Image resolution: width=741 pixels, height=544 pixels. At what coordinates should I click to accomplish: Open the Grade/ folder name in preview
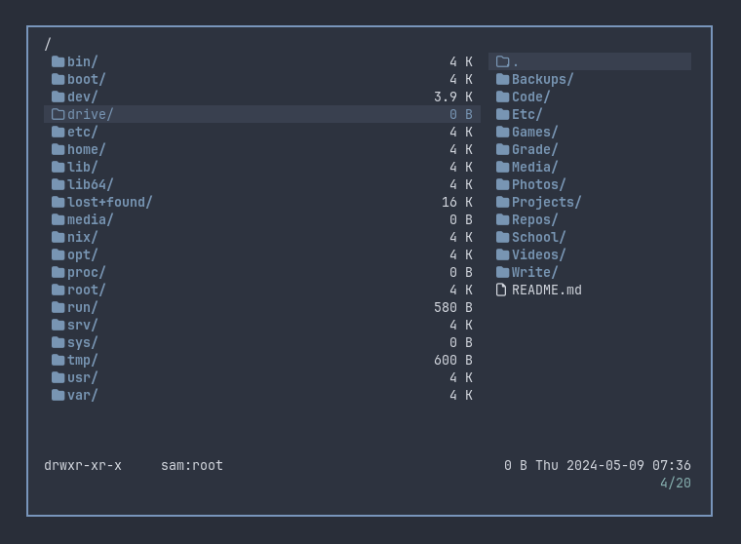click(x=535, y=149)
